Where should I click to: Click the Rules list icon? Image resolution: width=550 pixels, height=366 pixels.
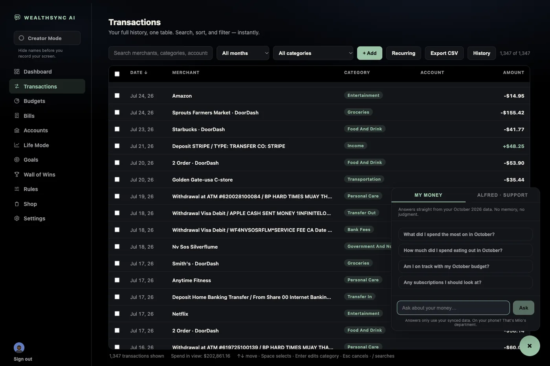pos(17,189)
